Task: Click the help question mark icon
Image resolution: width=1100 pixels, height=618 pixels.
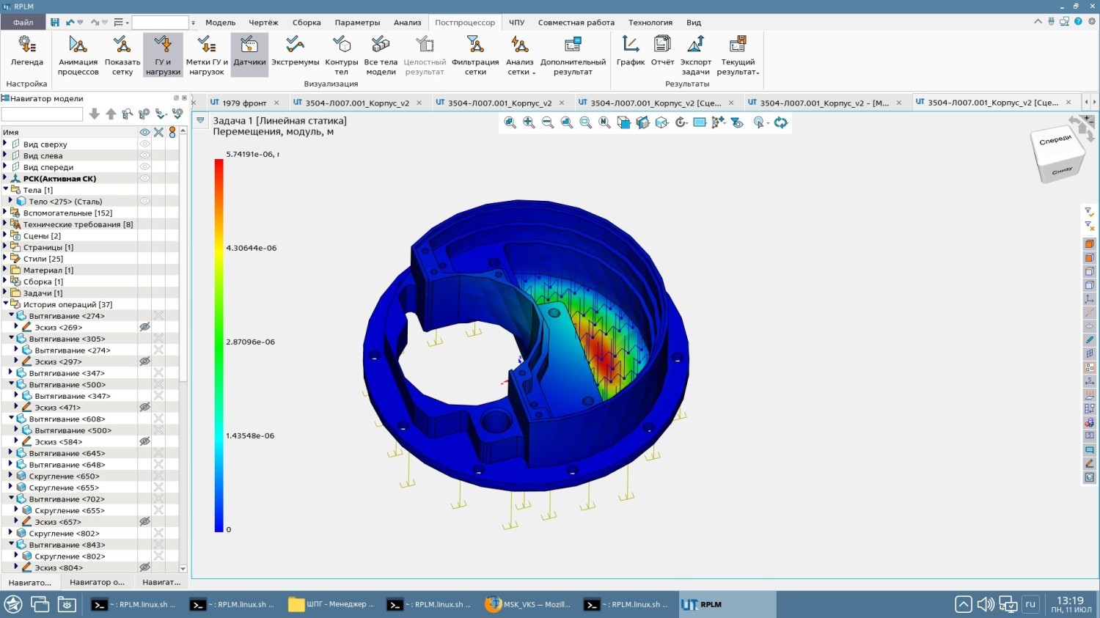Action: pos(1078,21)
